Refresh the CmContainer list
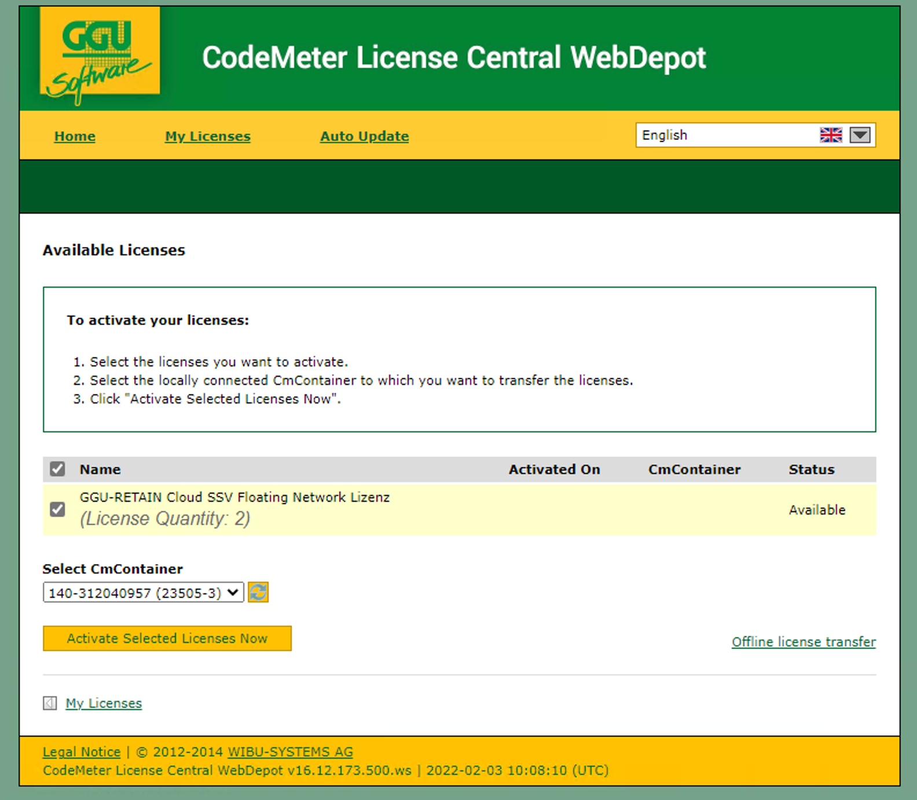Viewport: 917px width, 800px height. click(x=258, y=592)
